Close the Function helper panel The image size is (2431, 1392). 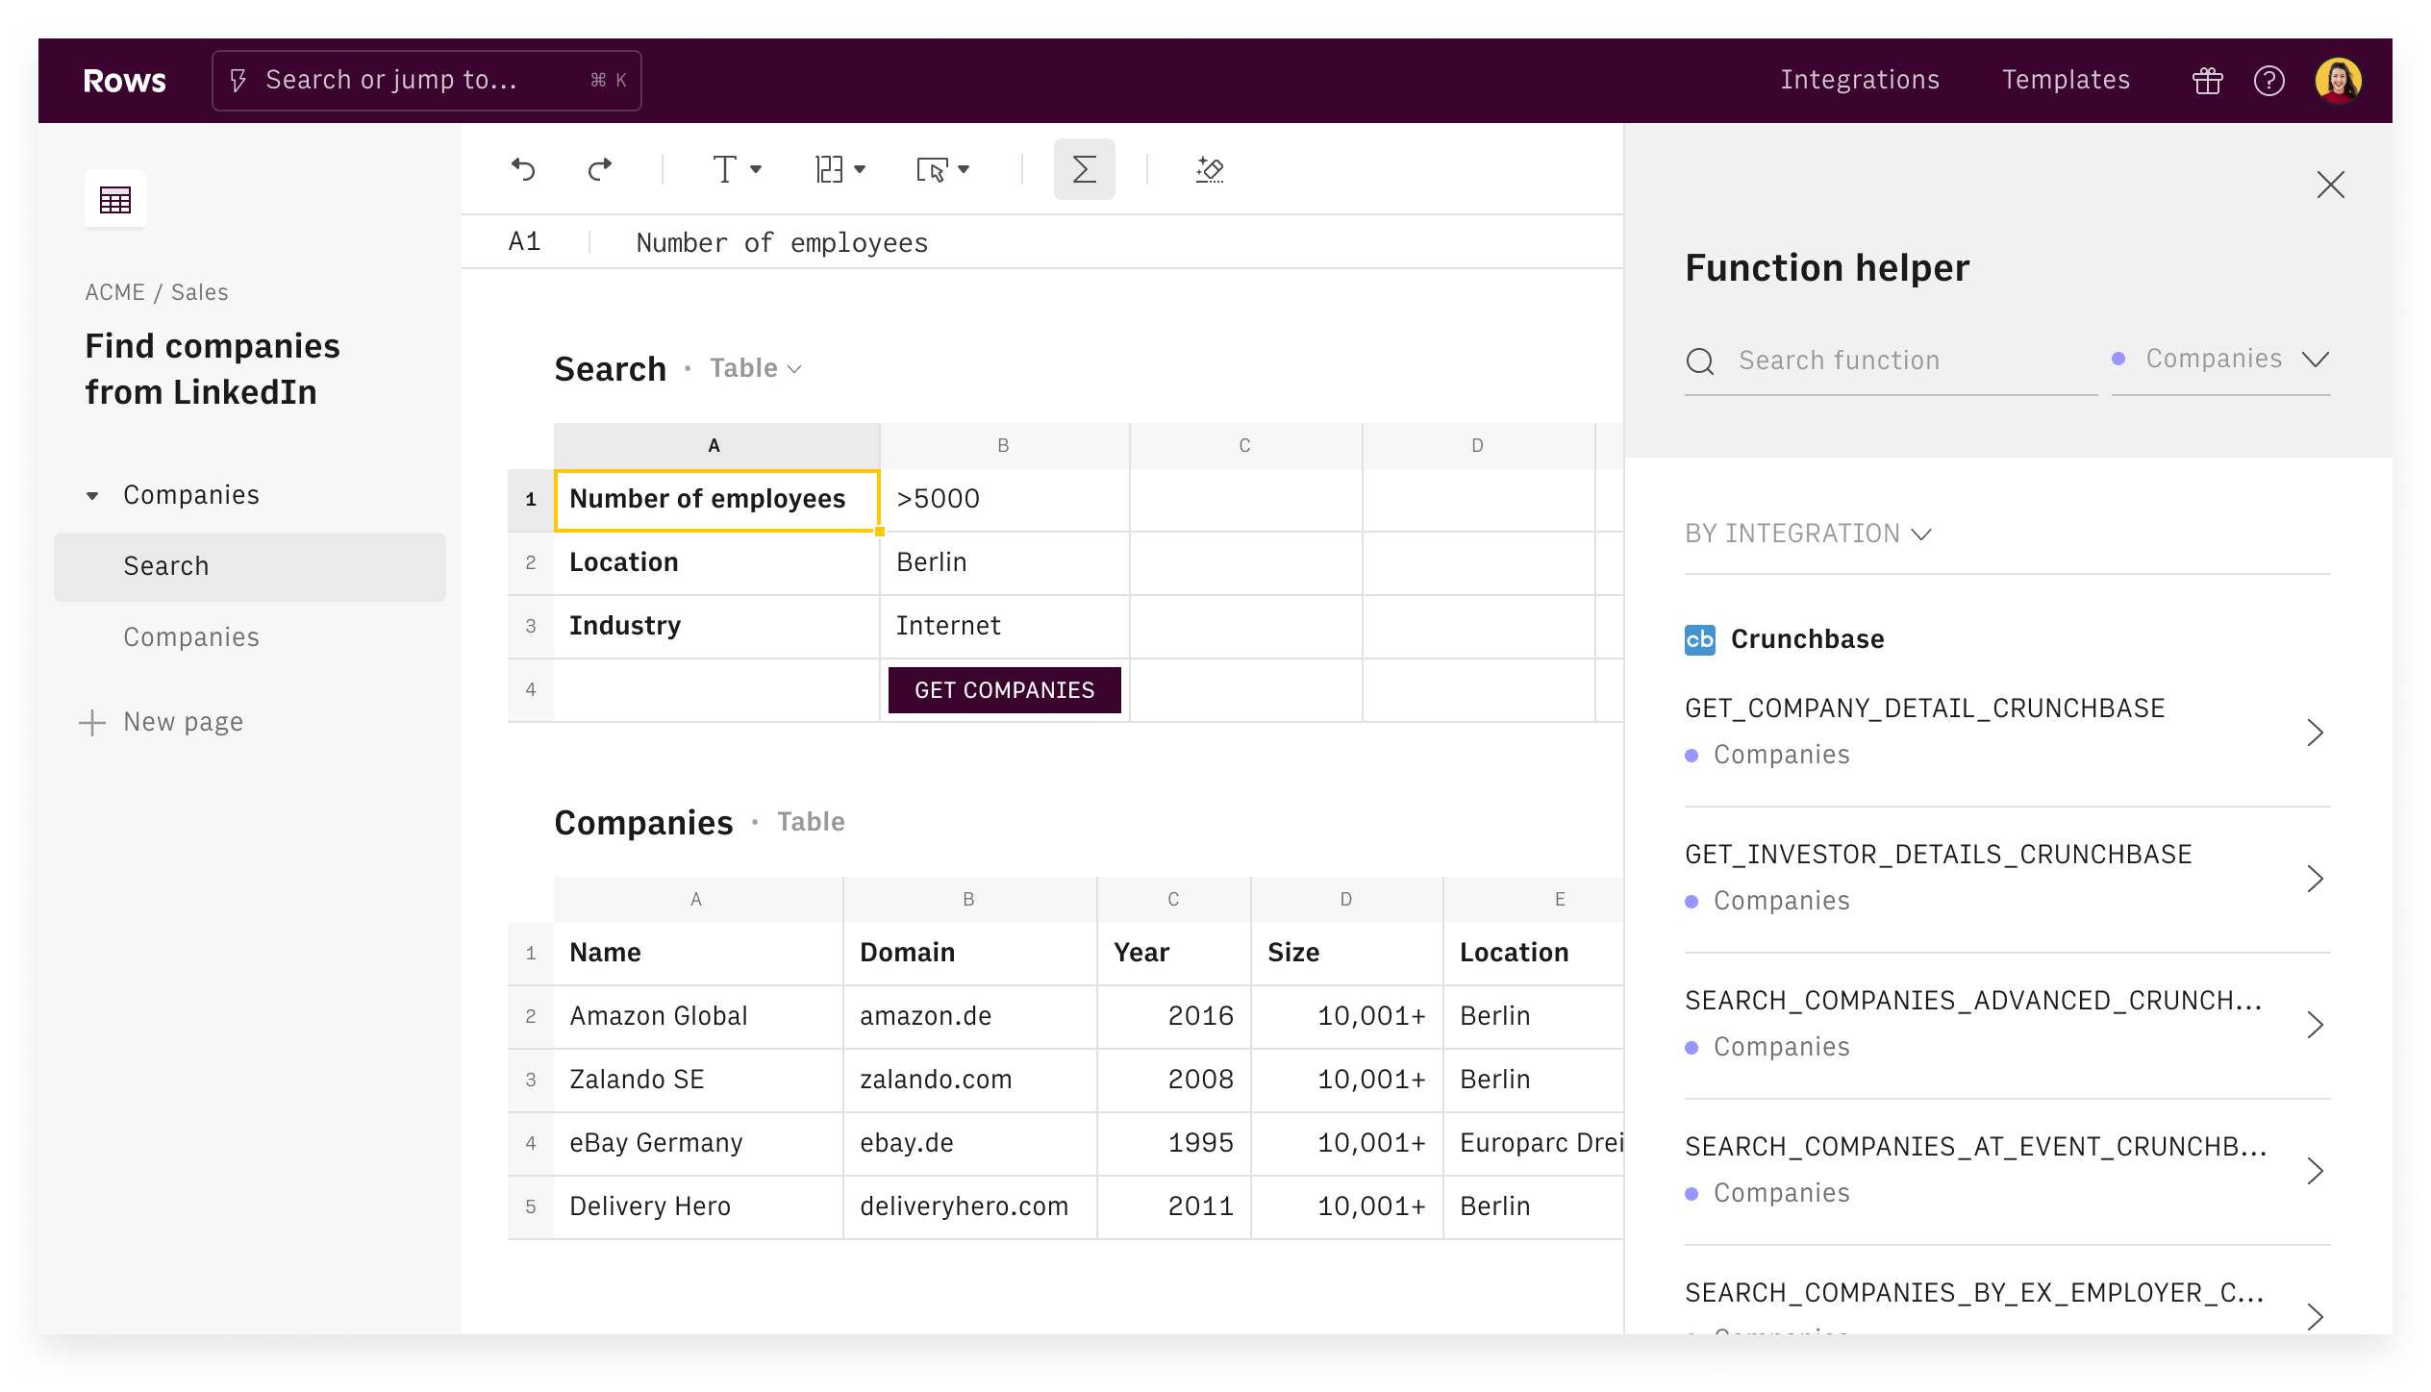(x=2331, y=185)
